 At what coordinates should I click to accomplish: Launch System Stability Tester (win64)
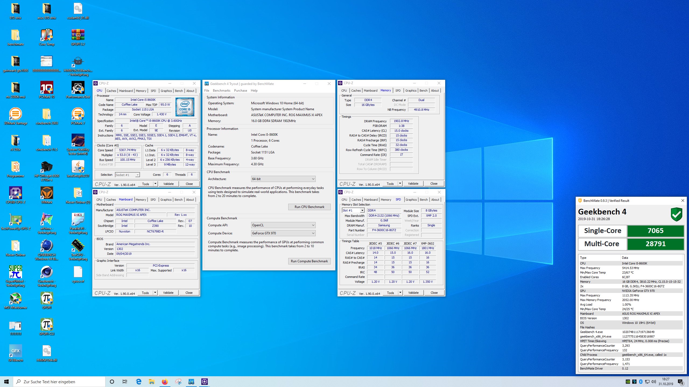pyautogui.click(x=78, y=144)
